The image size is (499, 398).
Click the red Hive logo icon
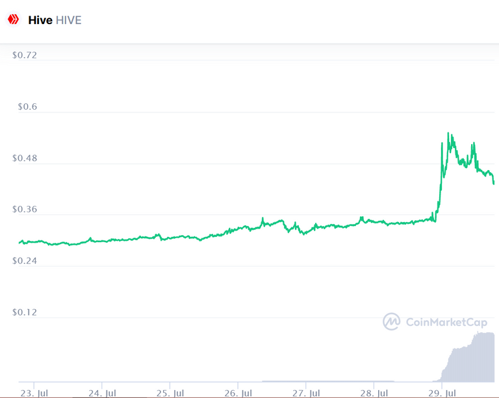point(13,19)
